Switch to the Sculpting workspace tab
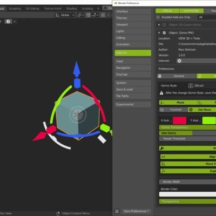 pos(15,9)
